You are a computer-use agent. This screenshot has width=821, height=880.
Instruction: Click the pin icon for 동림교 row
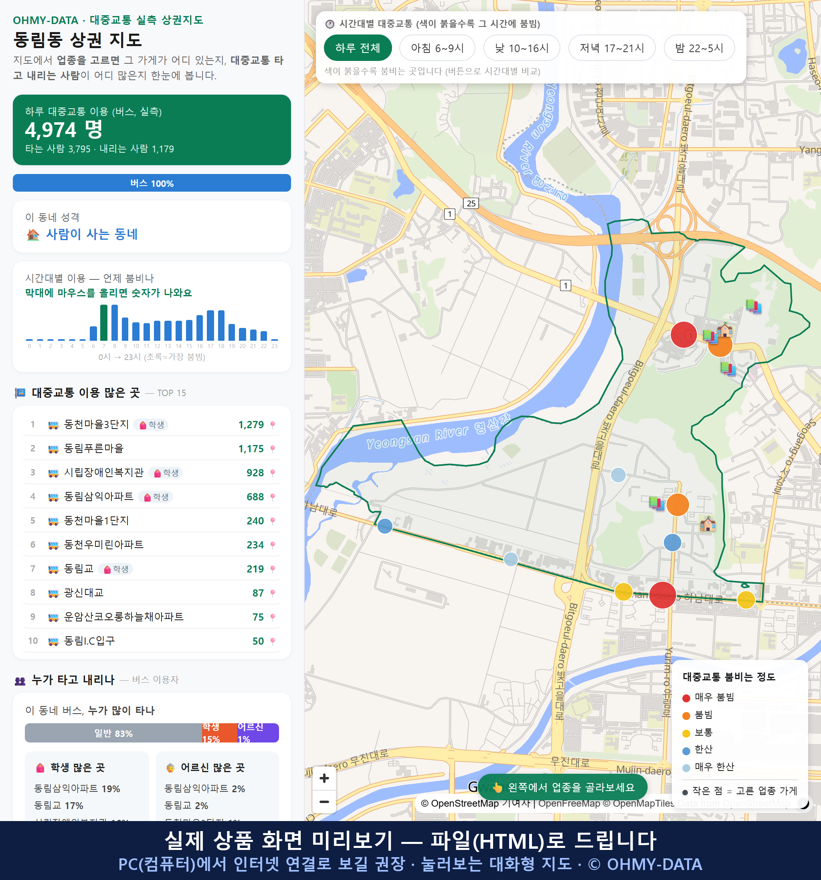point(273,569)
